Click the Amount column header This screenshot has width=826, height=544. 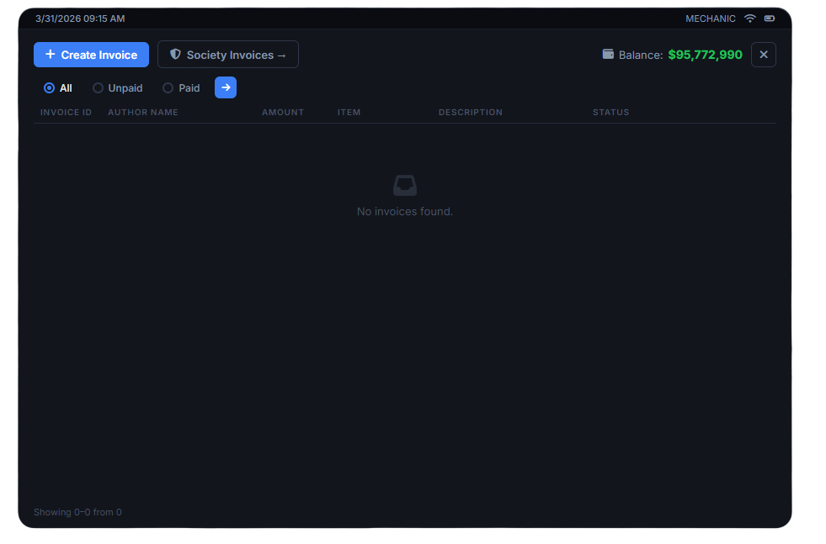click(283, 112)
